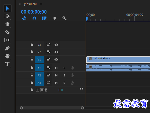The width and height of the screenshot is (150, 113).
Task: Open Timeline display settings wrench
Action: [64, 18]
